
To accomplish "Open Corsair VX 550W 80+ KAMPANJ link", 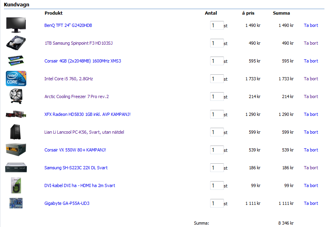I will [75, 150].
